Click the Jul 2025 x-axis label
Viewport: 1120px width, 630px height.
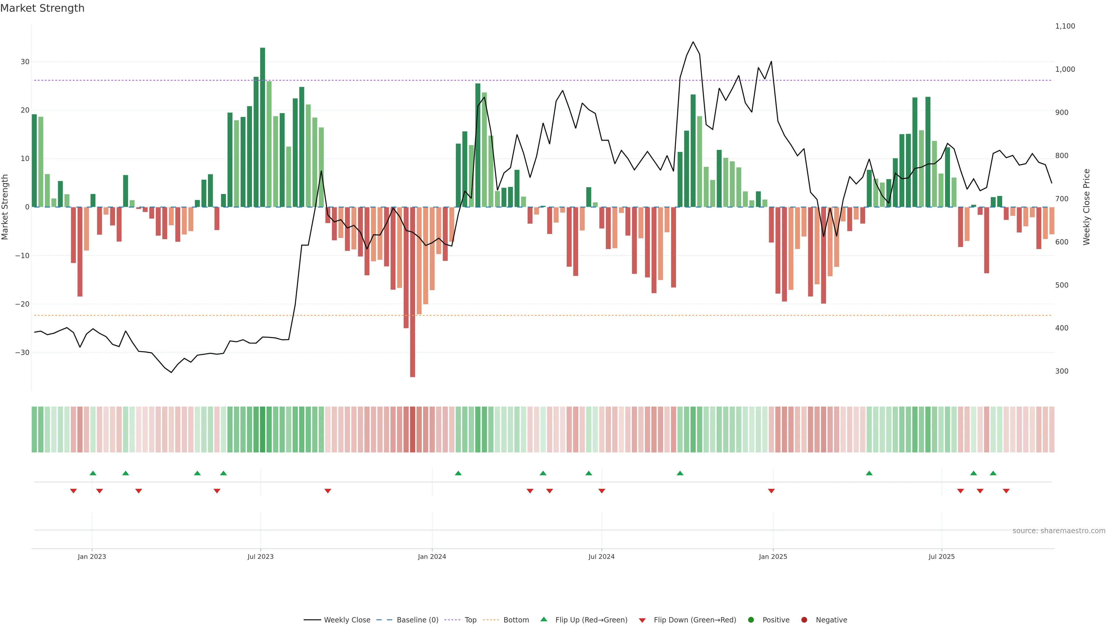pyautogui.click(x=941, y=556)
